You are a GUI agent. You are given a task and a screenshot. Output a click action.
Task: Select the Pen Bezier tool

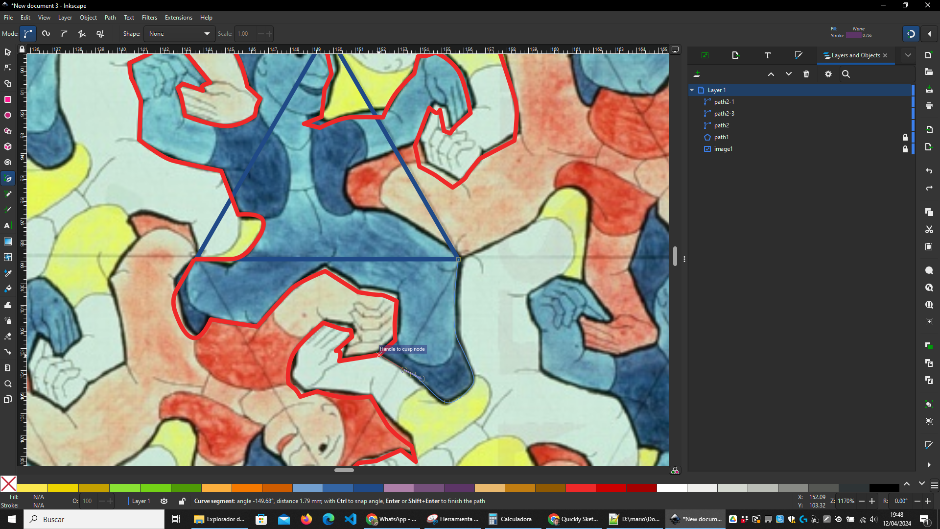tap(8, 179)
